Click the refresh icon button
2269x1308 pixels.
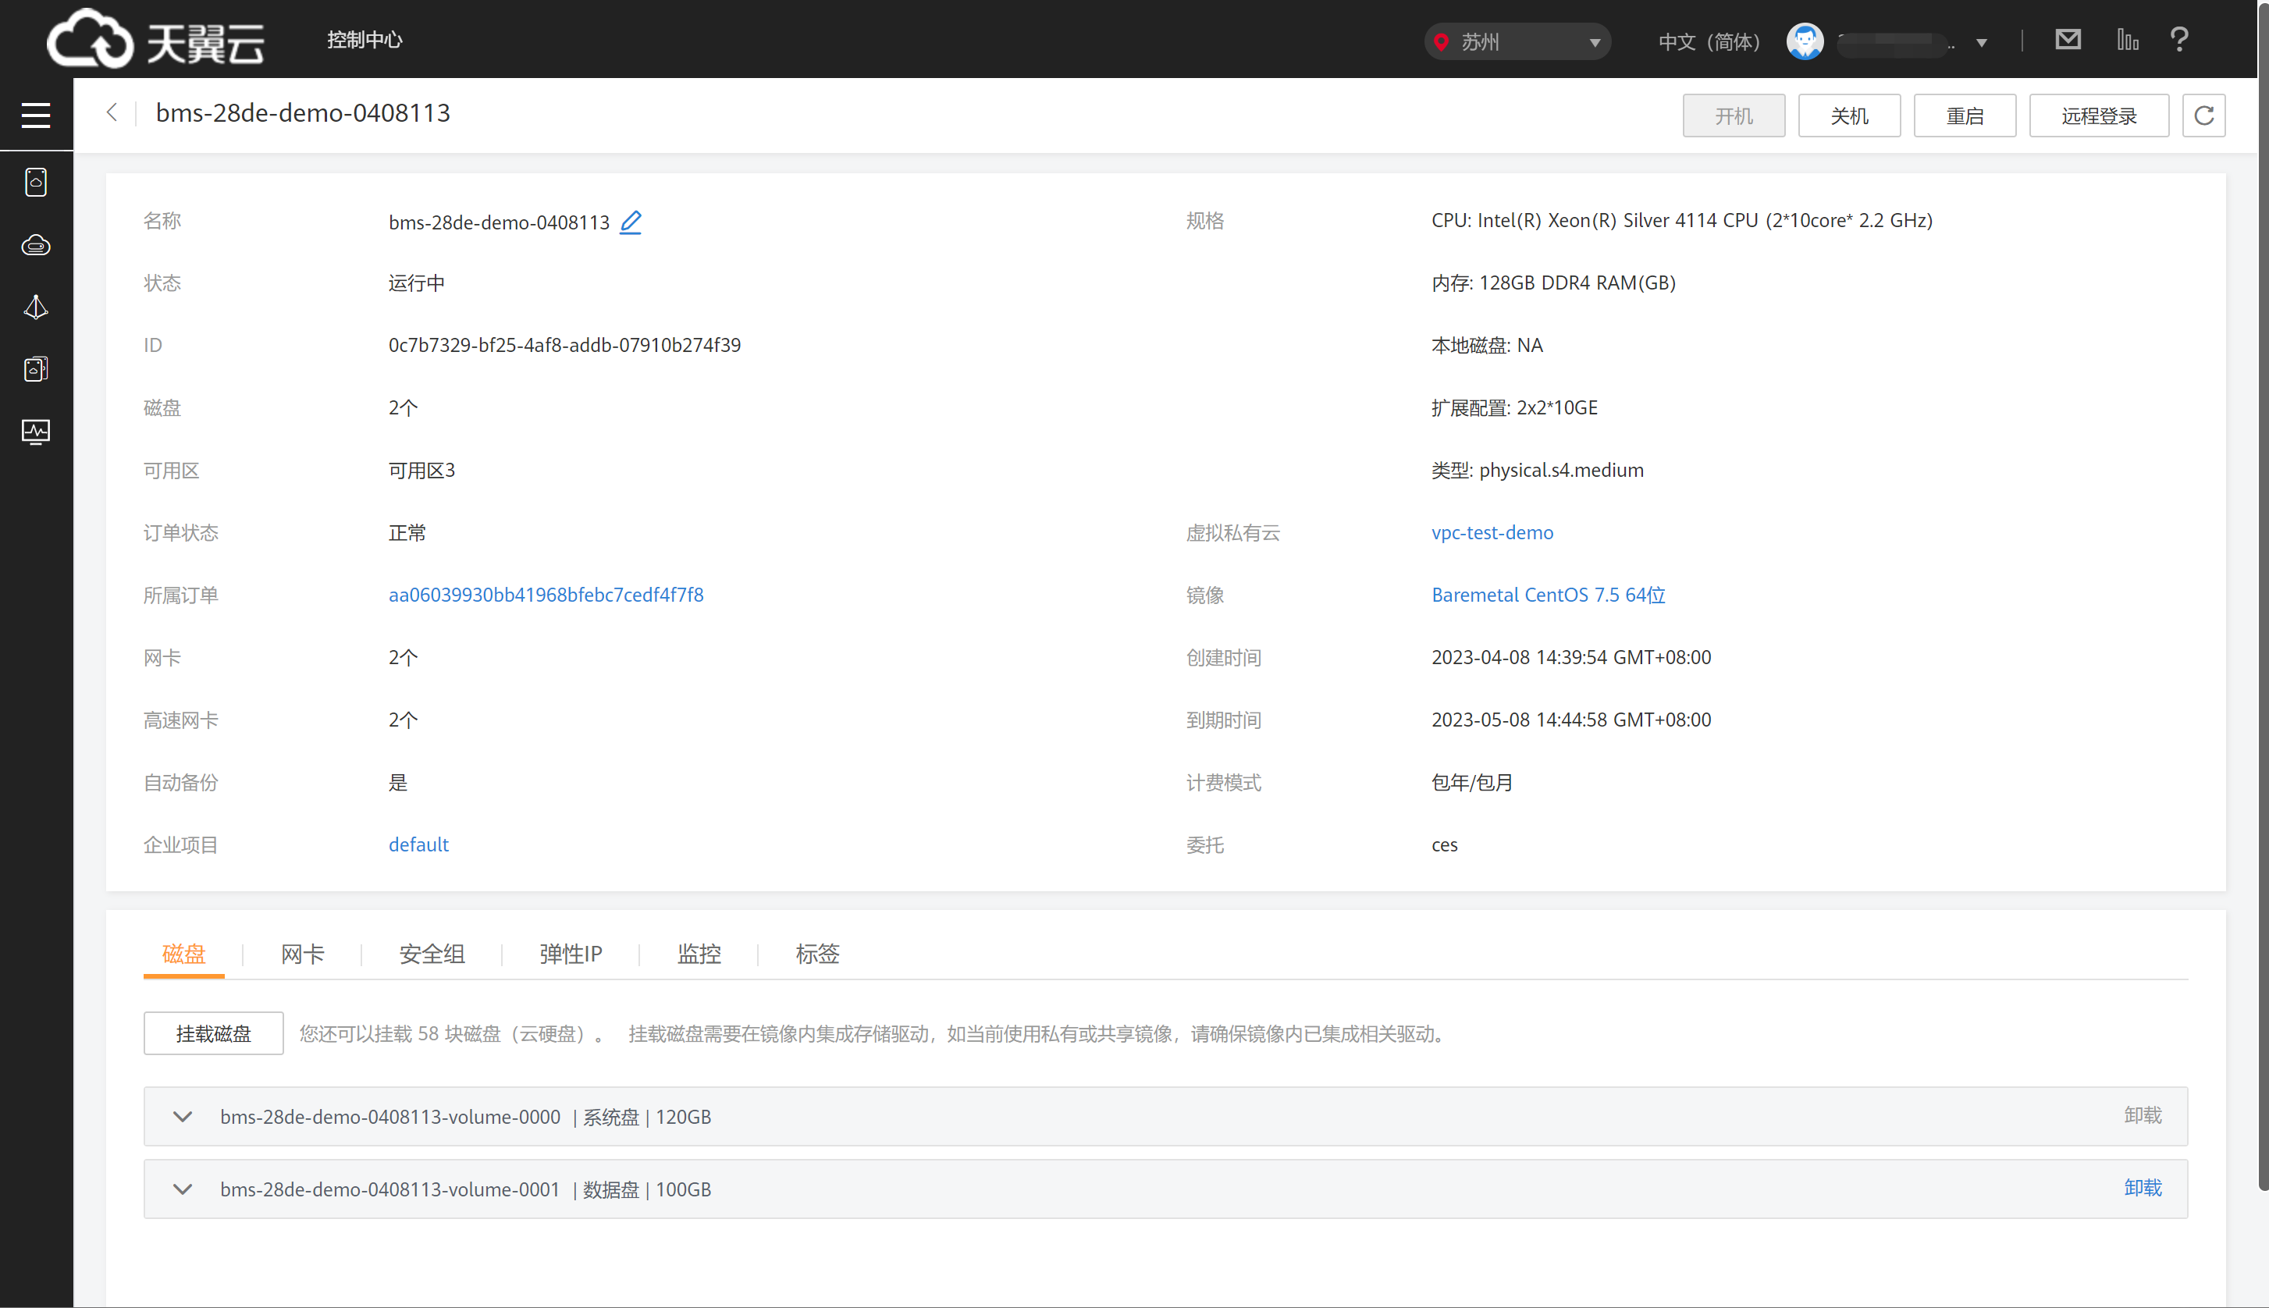tap(2203, 116)
